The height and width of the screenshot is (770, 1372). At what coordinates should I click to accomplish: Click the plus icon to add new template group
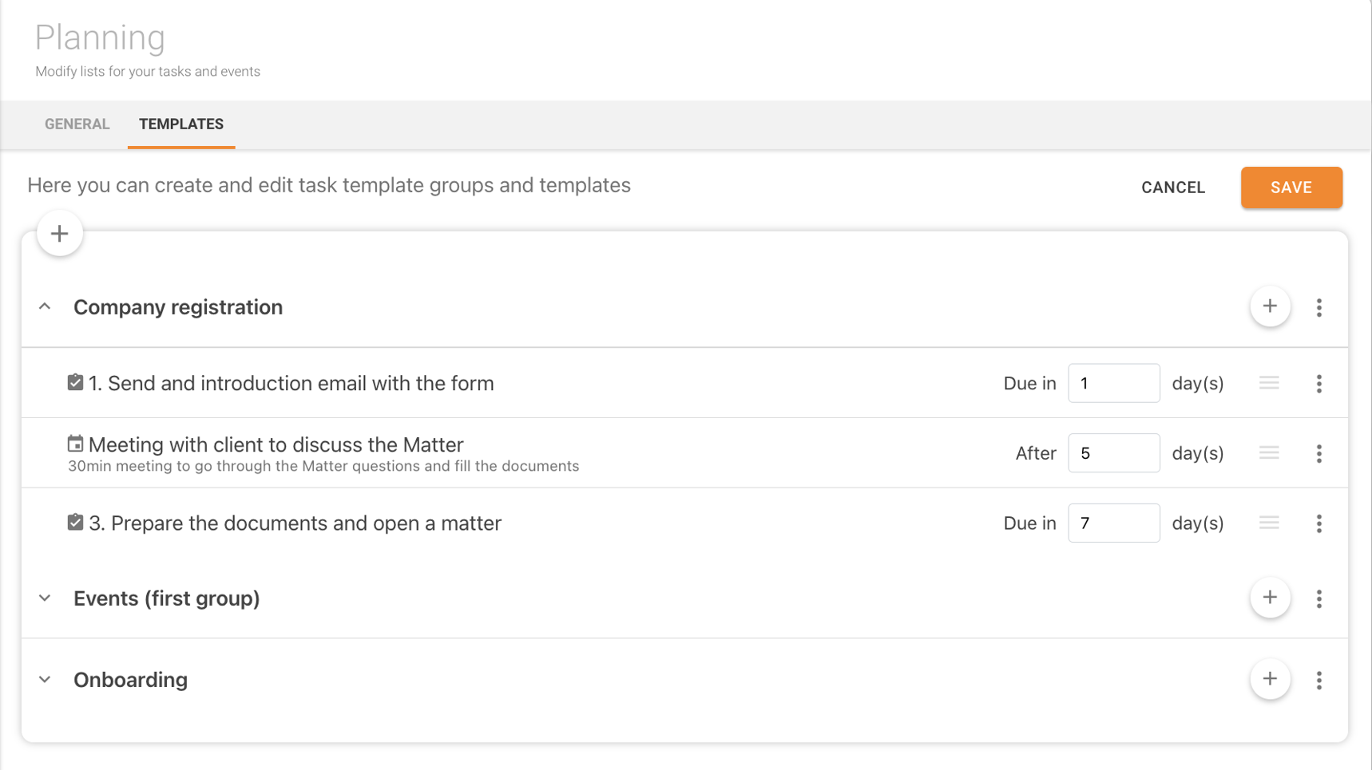coord(59,233)
